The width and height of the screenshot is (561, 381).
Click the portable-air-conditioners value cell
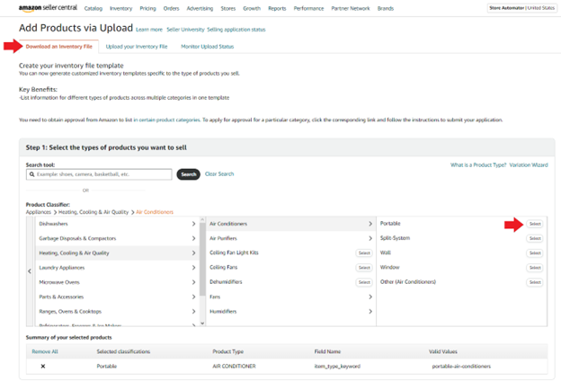(461, 367)
